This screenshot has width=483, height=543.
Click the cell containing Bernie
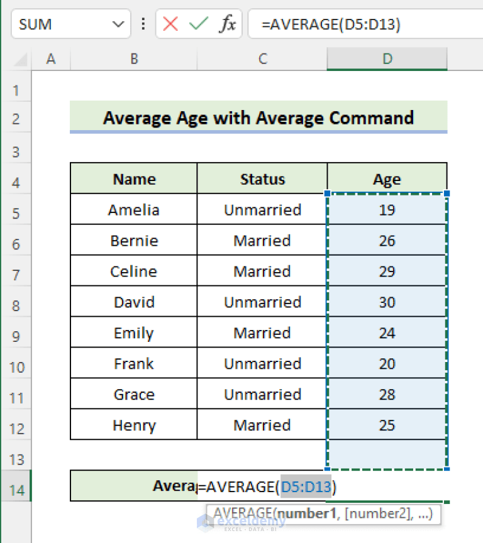[134, 240]
